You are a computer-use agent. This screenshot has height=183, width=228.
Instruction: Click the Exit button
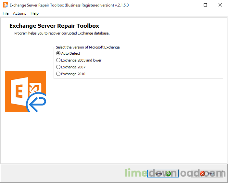[207, 174]
